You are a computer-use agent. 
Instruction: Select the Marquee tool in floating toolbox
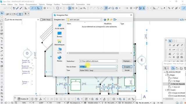click(174, 41)
